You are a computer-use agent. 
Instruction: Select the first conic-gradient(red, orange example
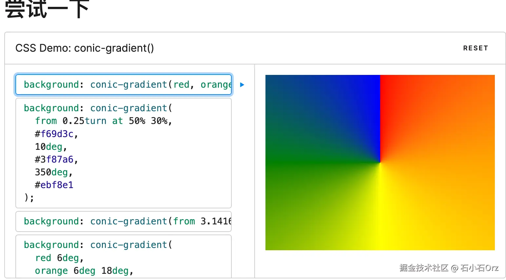(x=124, y=85)
